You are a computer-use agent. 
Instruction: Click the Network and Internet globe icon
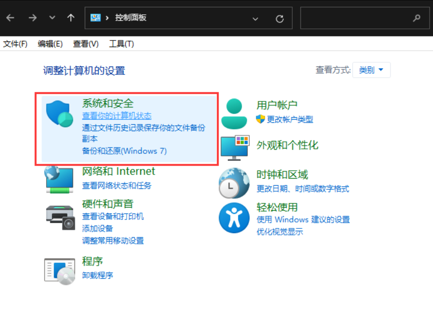click(59, 179)
